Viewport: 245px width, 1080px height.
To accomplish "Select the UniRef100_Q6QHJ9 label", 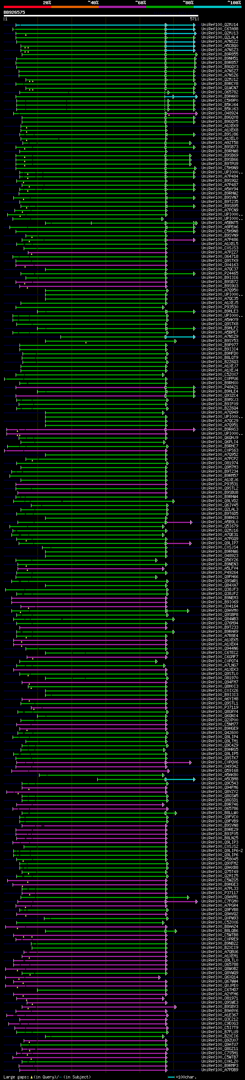I will 220,438.
